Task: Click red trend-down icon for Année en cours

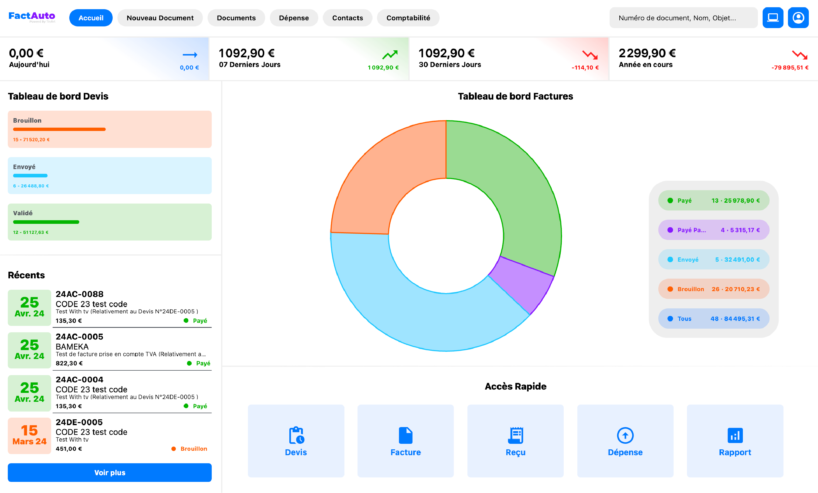Action: pyautogui.click(x=800, y=55)
